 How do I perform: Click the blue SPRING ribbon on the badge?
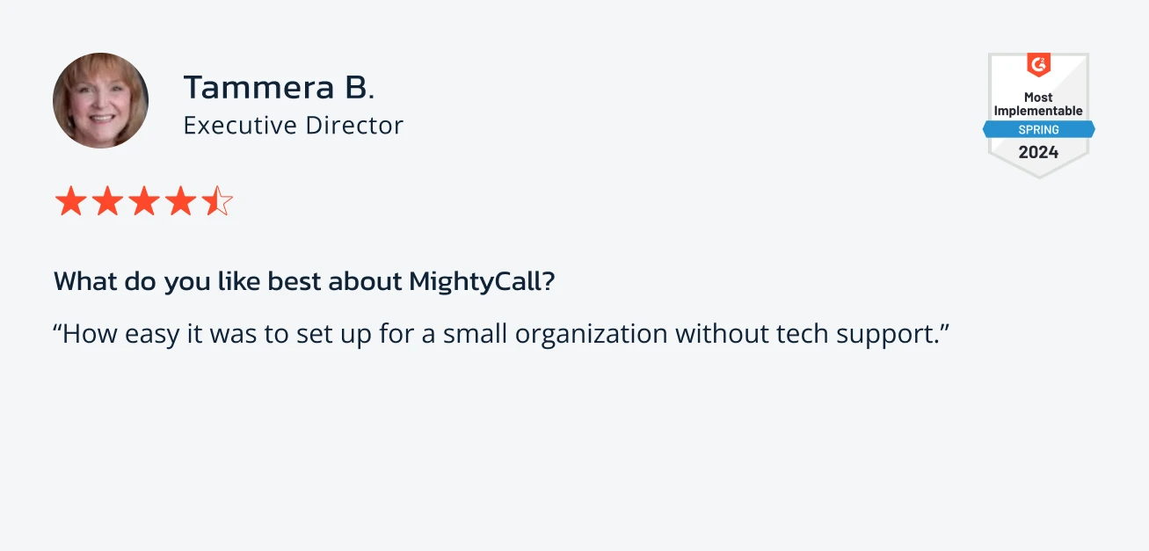coord(1038,129)
